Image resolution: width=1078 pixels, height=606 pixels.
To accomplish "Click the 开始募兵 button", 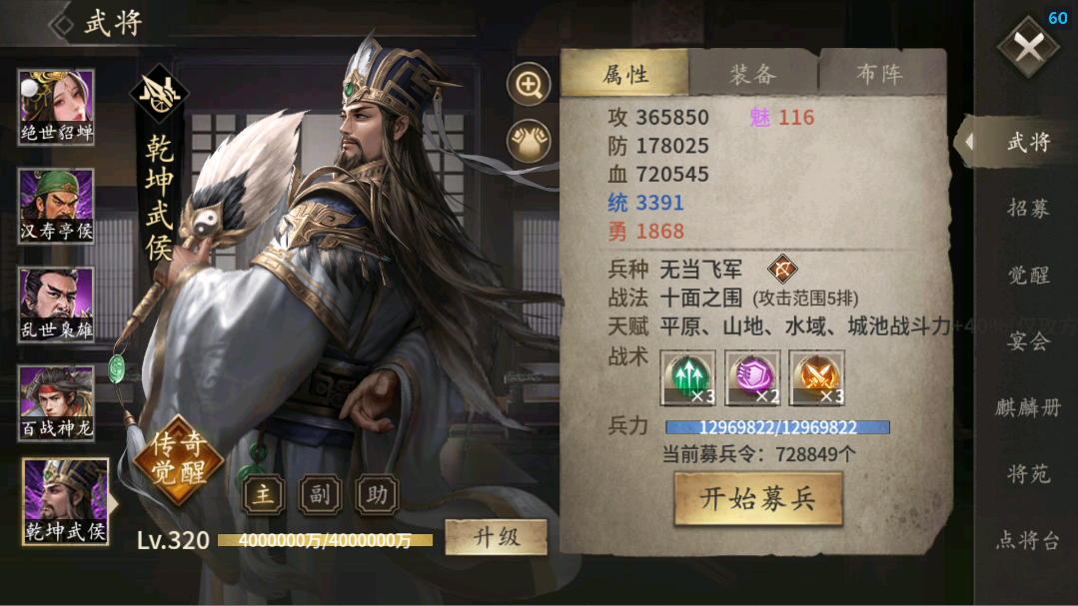I will (758, 499).
